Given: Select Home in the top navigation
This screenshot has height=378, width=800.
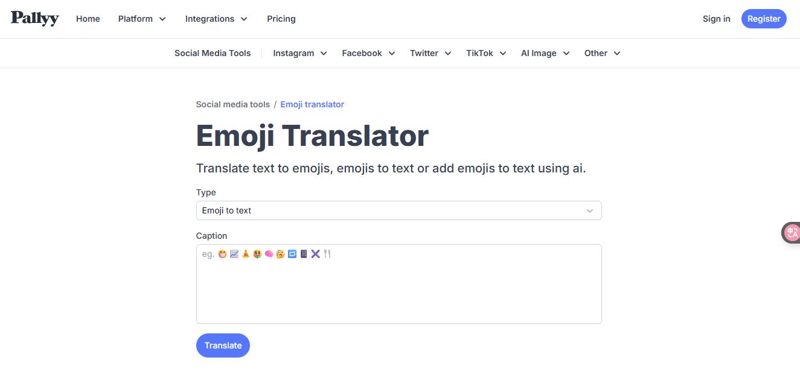Looking at the screenshot, I should (88, 19).
